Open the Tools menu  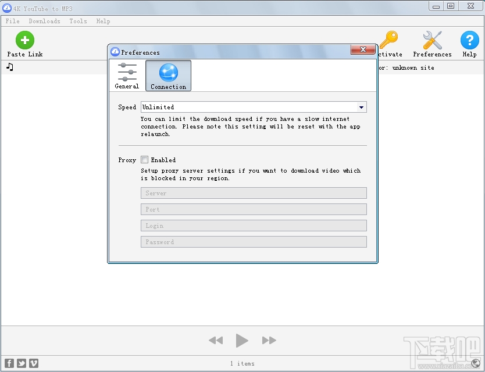click(x=78, y=21)
